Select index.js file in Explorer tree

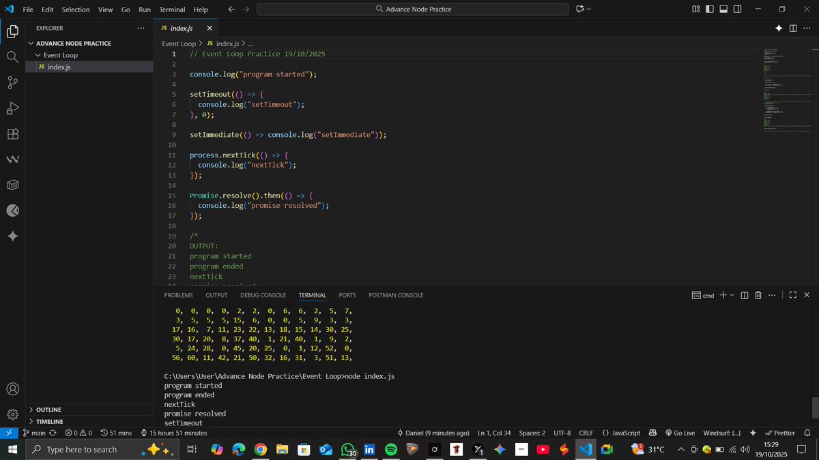click(89, 67)
